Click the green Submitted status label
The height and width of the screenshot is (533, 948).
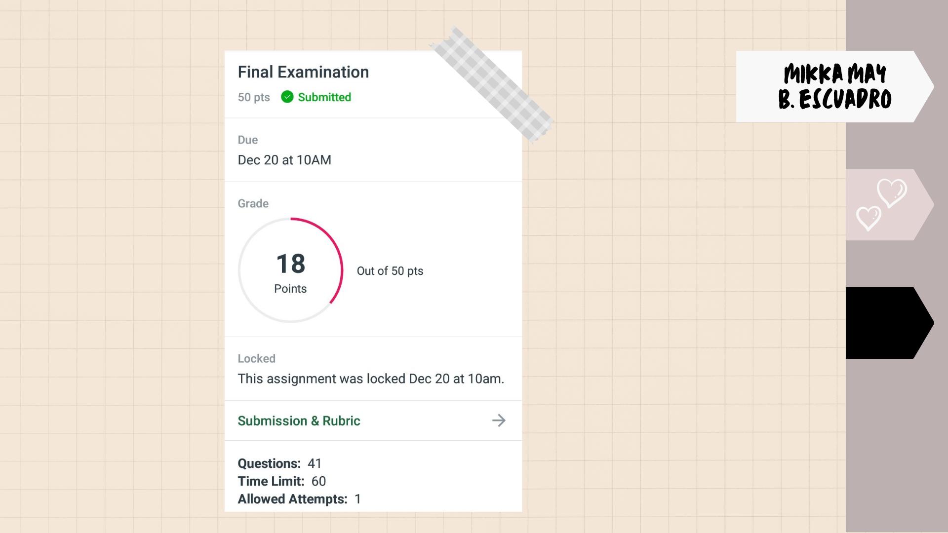(x=324, y=97)
